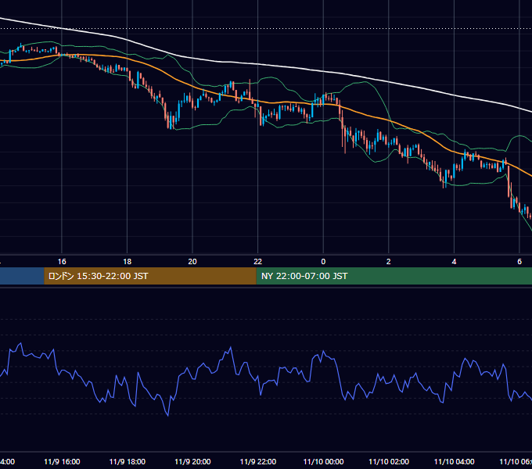532x469 pixels.
Task: Click the 2 hour label on price chart axis
Action: [x=389, y=262]
